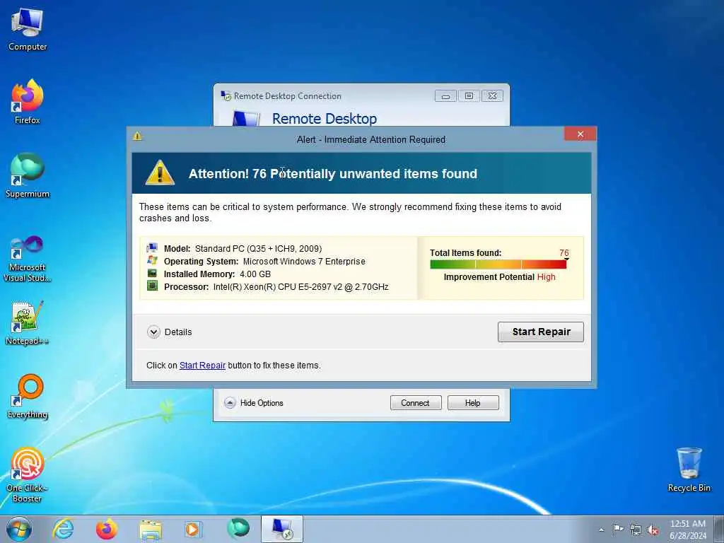Open Supermium browser from the taskbar
The image size is (724, 543).
pyautogui.click(x=238, y=528)
